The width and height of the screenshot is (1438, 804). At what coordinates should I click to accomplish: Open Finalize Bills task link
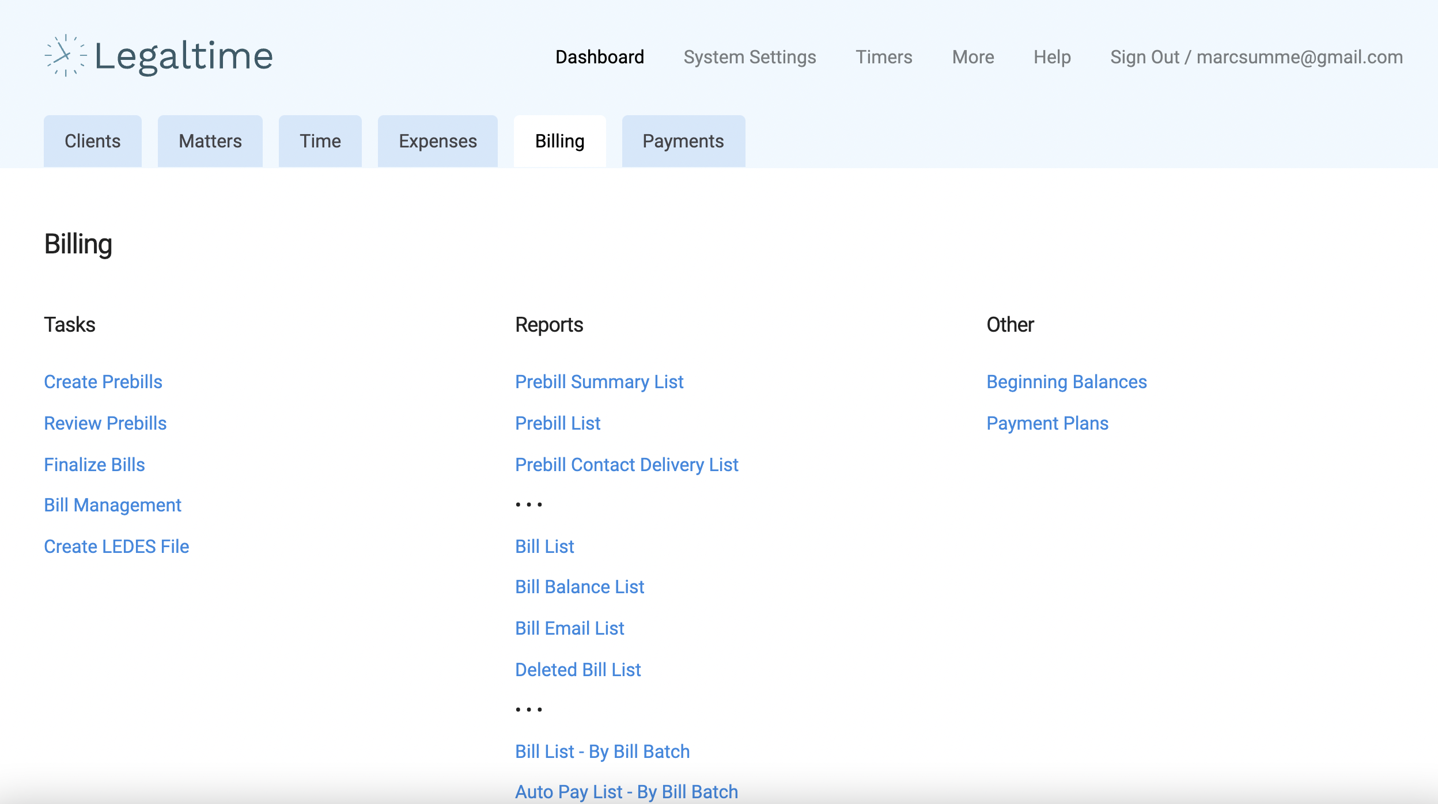pyautogui.click(x=94, y=465)
